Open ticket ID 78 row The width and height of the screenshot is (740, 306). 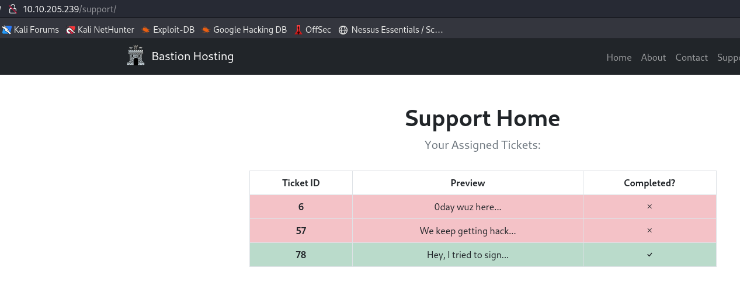click(301, 255)
